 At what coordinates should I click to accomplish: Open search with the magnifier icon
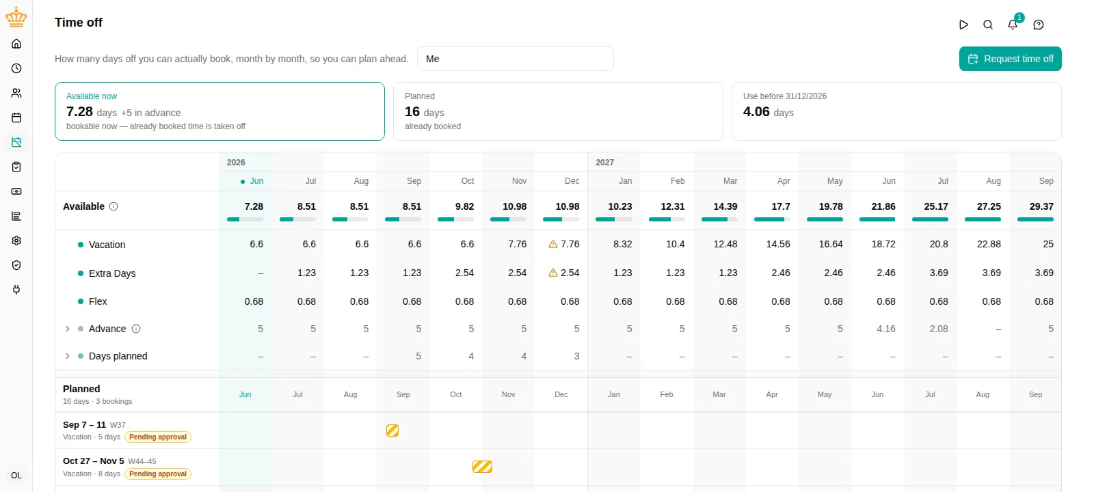(x=988, y=25)
